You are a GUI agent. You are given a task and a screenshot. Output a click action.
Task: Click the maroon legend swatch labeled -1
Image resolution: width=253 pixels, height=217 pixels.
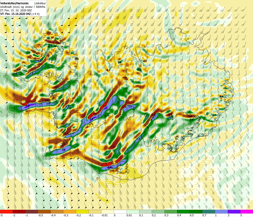(x=32, y=211)
